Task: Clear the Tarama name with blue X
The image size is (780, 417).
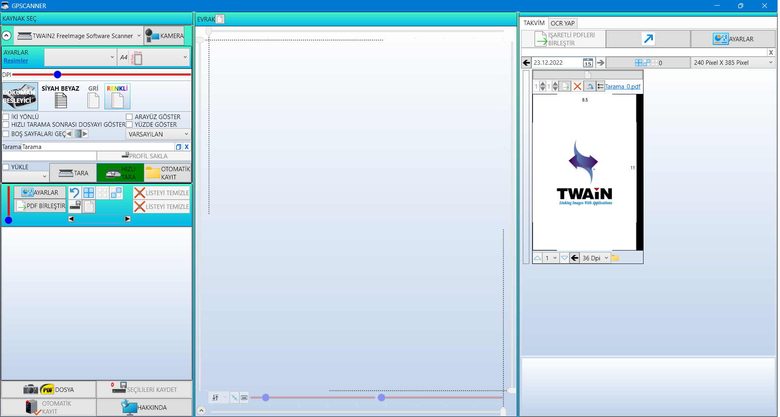Action: 187,147
